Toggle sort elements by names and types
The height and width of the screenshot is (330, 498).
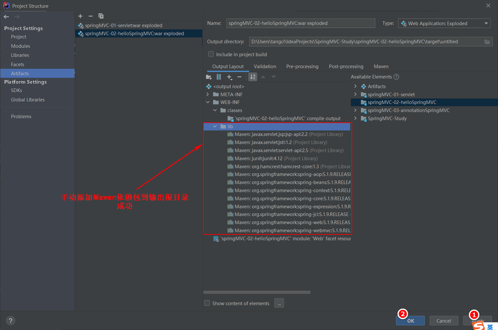[253, 77]
